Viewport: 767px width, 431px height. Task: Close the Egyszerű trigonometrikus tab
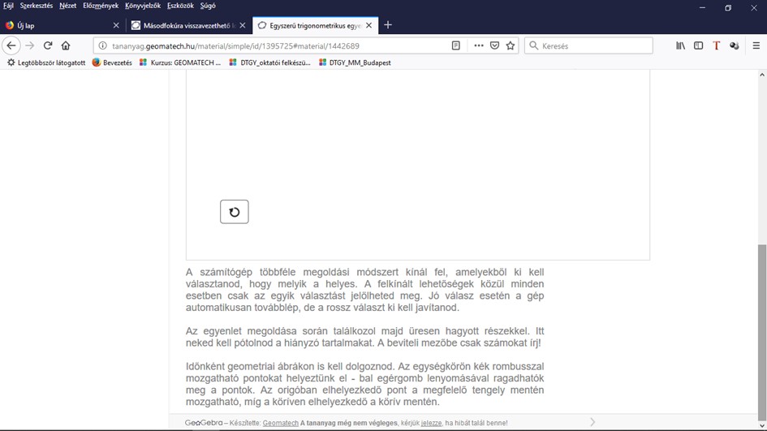click(x=368, y=25)
